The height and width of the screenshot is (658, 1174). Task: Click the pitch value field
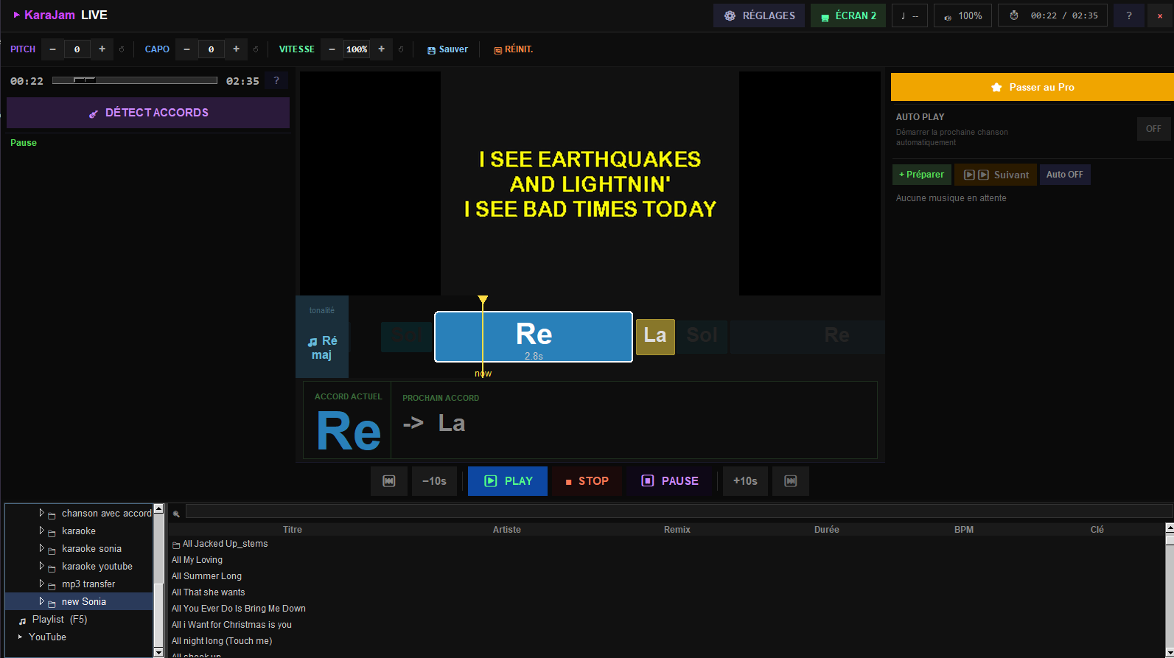77,49
